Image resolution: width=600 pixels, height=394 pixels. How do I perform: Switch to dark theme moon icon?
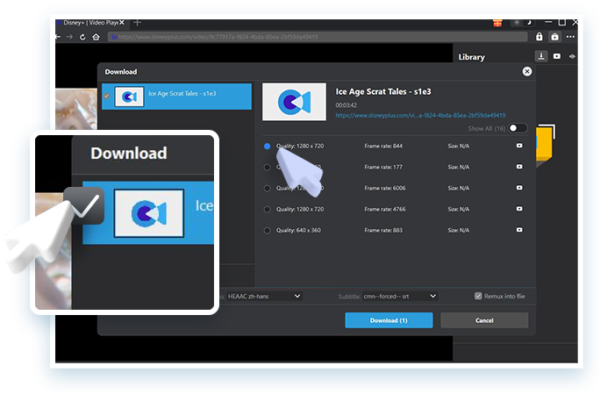point(529,23)
